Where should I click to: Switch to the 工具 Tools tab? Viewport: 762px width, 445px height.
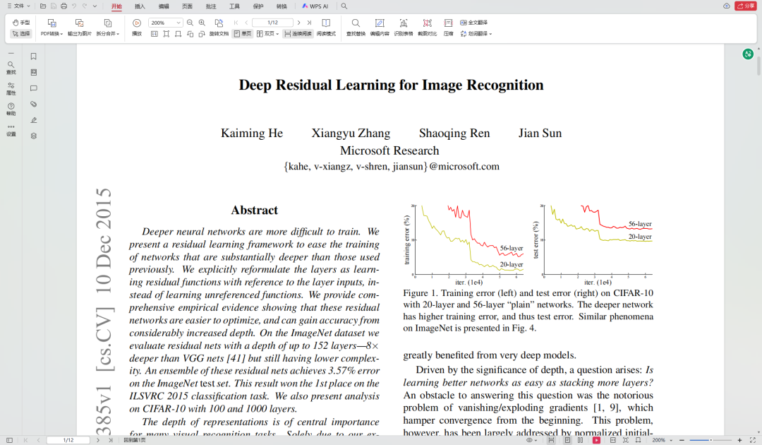235,6
